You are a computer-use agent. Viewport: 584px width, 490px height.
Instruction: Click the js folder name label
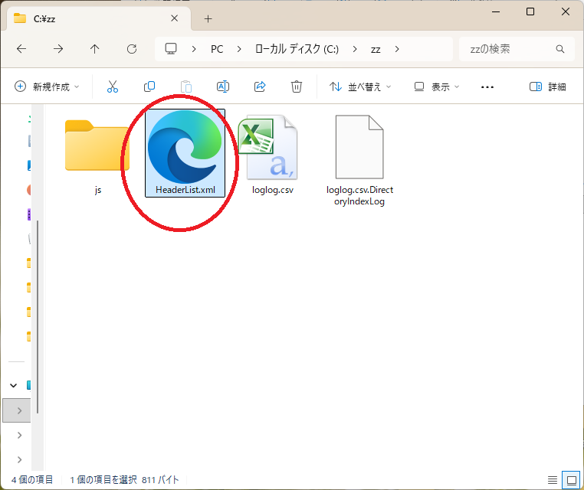97,190
